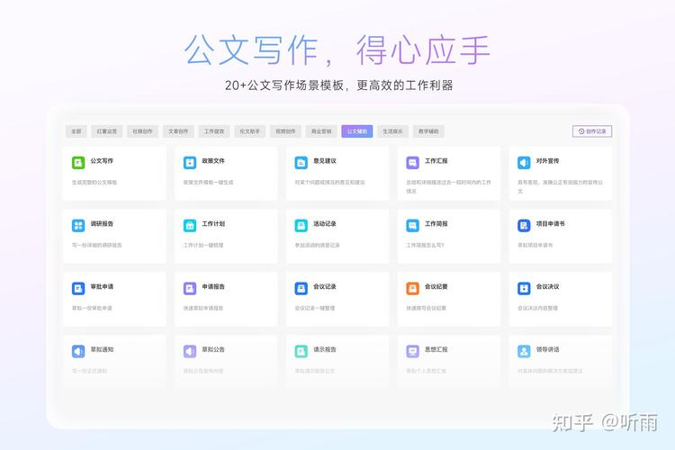Image resolution: width=675 pixels, height=450 pixels.
Task: Click the 项目申请书 card icon
Action: [x=524, y=226]
